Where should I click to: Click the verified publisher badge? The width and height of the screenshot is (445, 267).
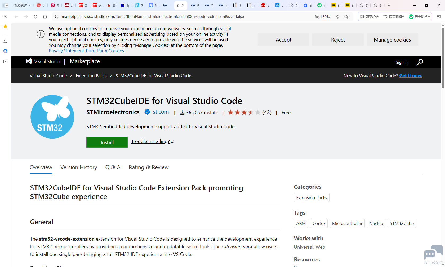[x=147, y=112]
